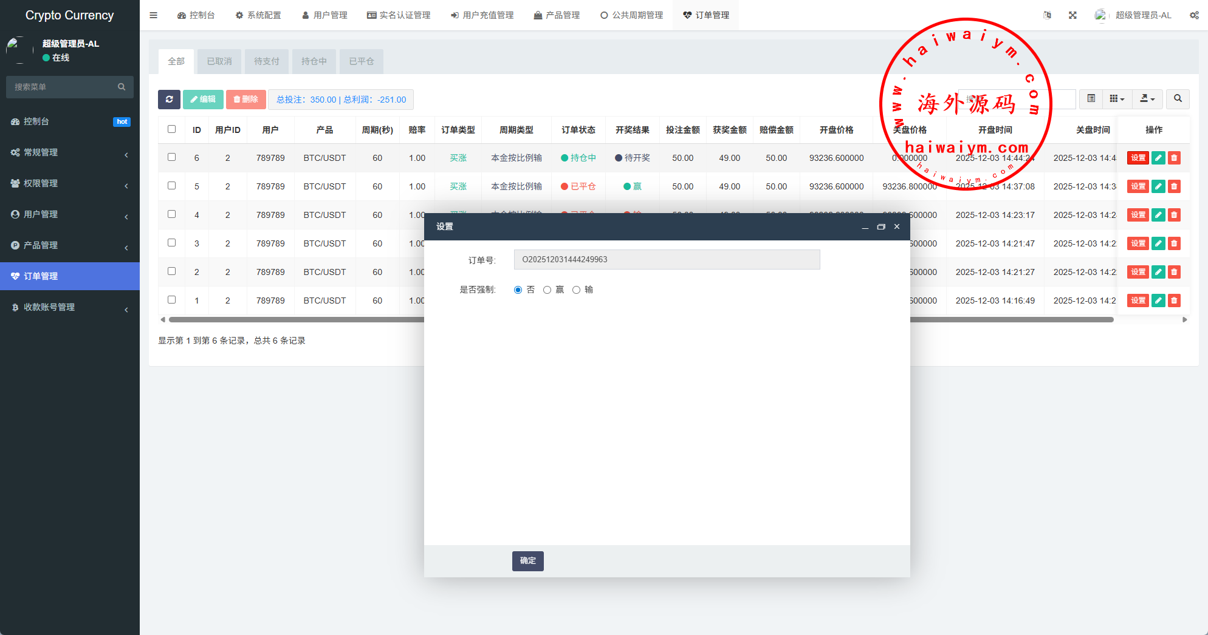Select the 输 radio option
The height and width of the screenshot is (635, 1208).
click(576, 290)
